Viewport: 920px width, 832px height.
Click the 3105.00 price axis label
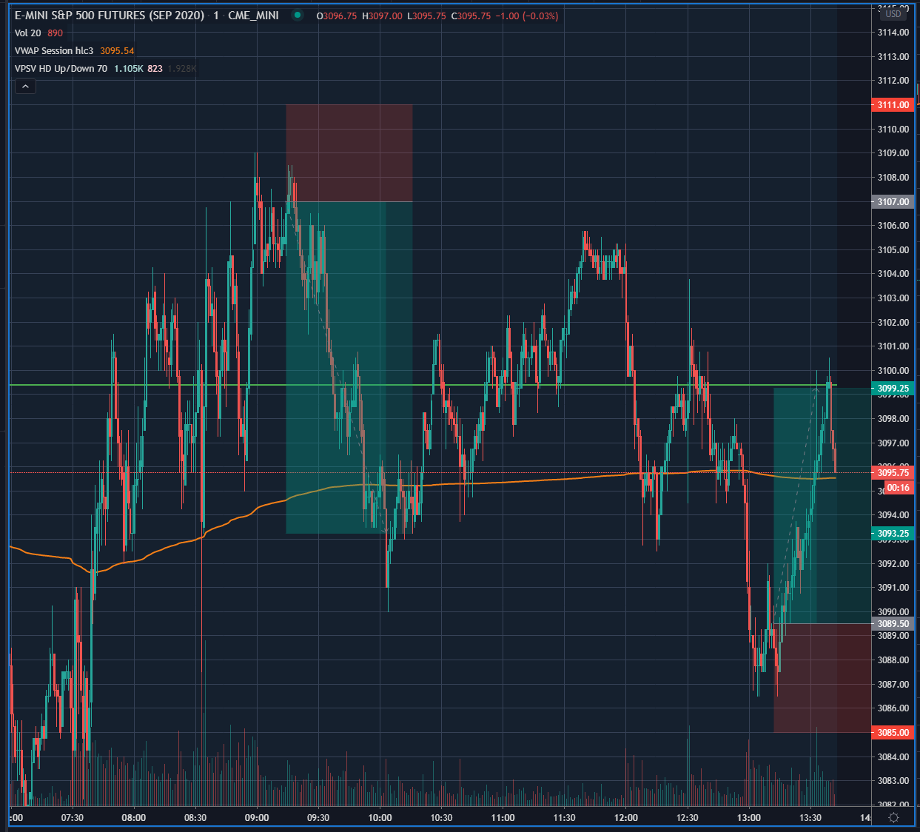[893, 250]
